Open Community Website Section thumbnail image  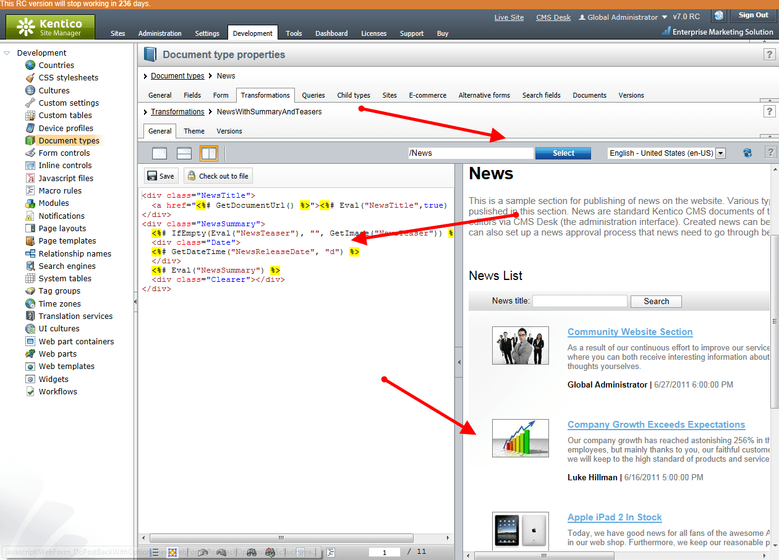click(x=521, y=346)
